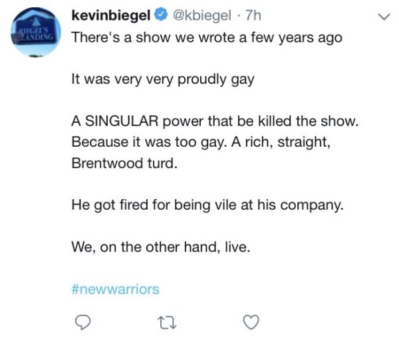Click "We, on the other hand, live."

162,246
